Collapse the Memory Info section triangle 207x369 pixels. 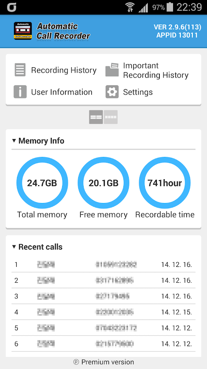[14, 141]
